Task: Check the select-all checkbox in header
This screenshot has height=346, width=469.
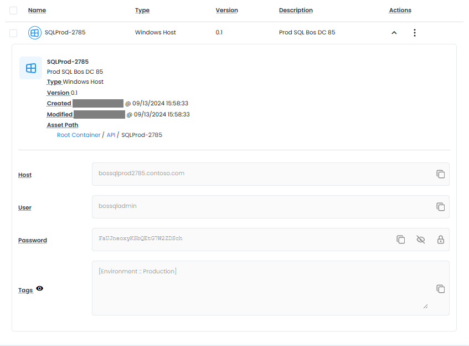Action: pos(13,11)
